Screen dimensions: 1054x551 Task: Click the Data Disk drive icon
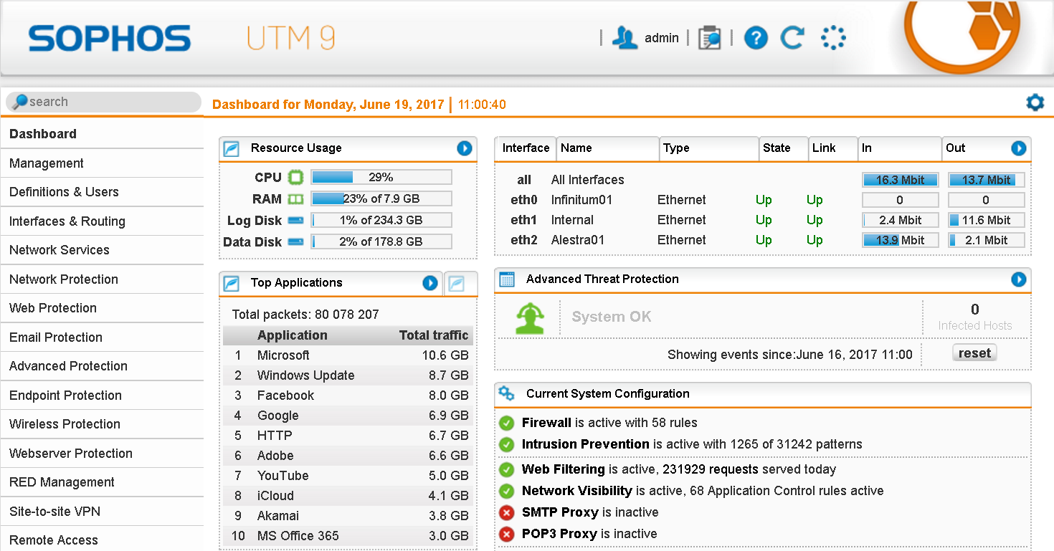point(295,242)
